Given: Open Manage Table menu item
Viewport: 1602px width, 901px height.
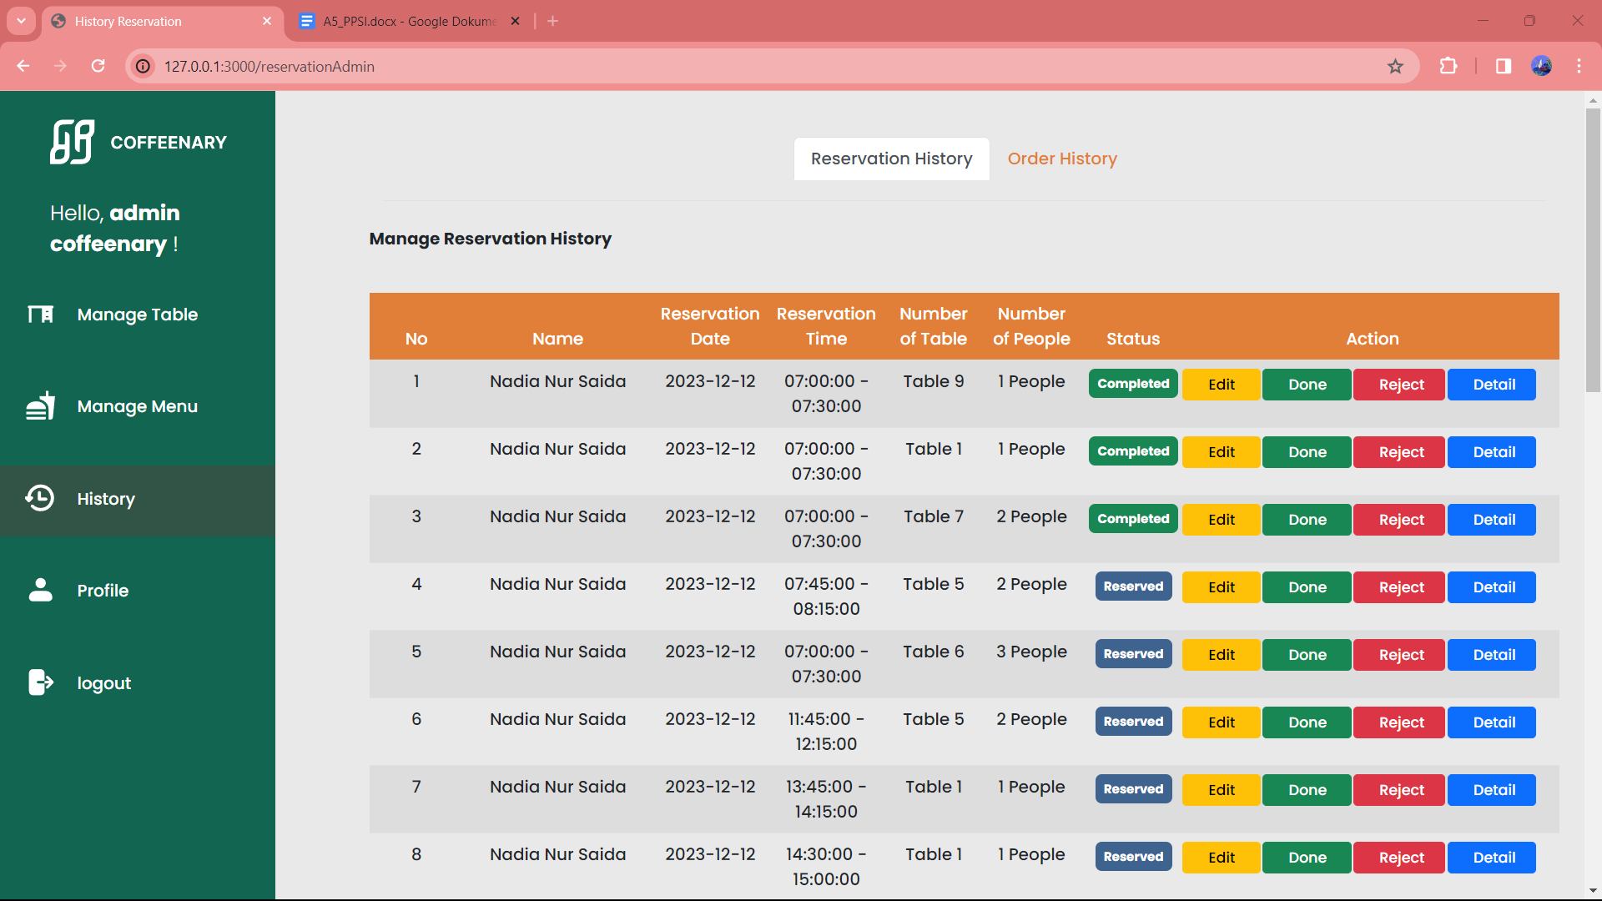Looking at the screenshot, I should 138,315.
